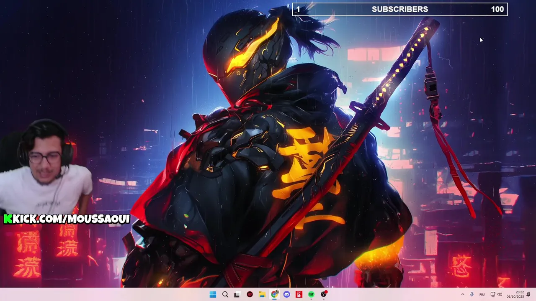Image resolution: width=536 pixels, height=301 pixels.
Task: Open the Windows Start menu
Action: (x=213, y=294)
